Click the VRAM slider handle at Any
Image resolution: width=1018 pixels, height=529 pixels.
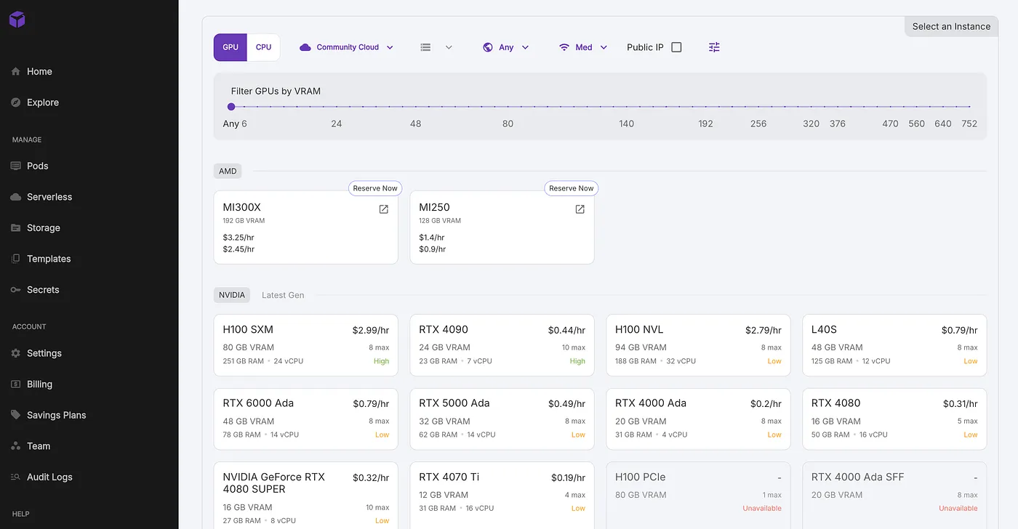coord(231,107)
